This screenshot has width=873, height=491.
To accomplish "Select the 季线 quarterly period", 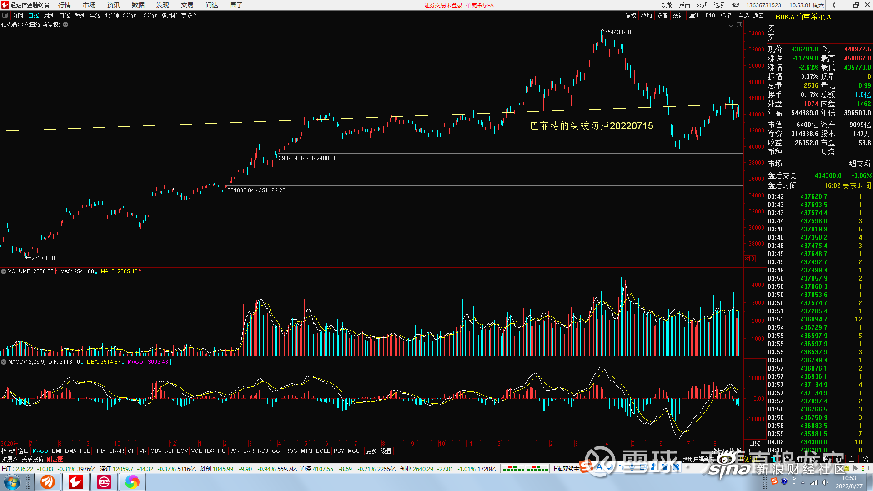I will point(80,15).
